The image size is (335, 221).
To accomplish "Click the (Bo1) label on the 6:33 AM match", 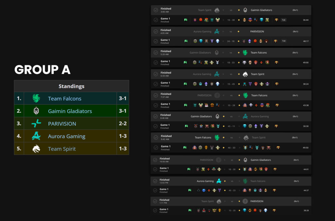I will point(295,74).
